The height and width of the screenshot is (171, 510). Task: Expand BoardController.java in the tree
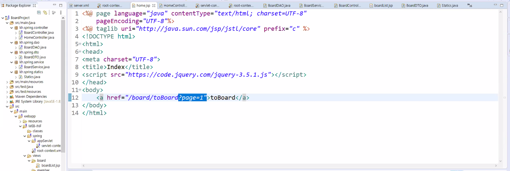pos(16,32)
